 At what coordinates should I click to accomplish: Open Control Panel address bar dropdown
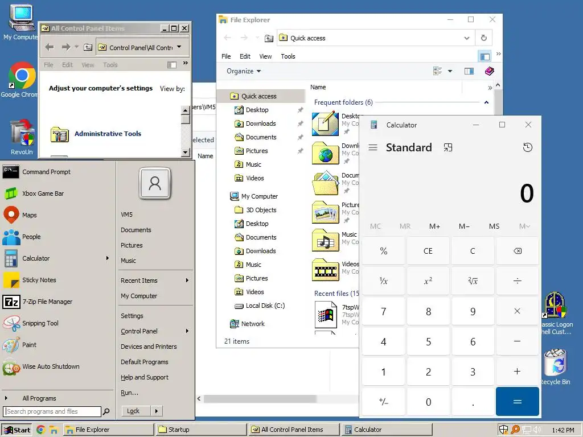click(179, 47)
